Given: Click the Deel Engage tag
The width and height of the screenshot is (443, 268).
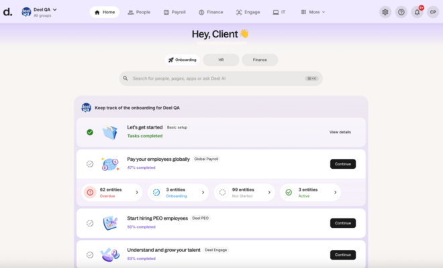Looking at the screenshot, I should click(x=216, y=250).
